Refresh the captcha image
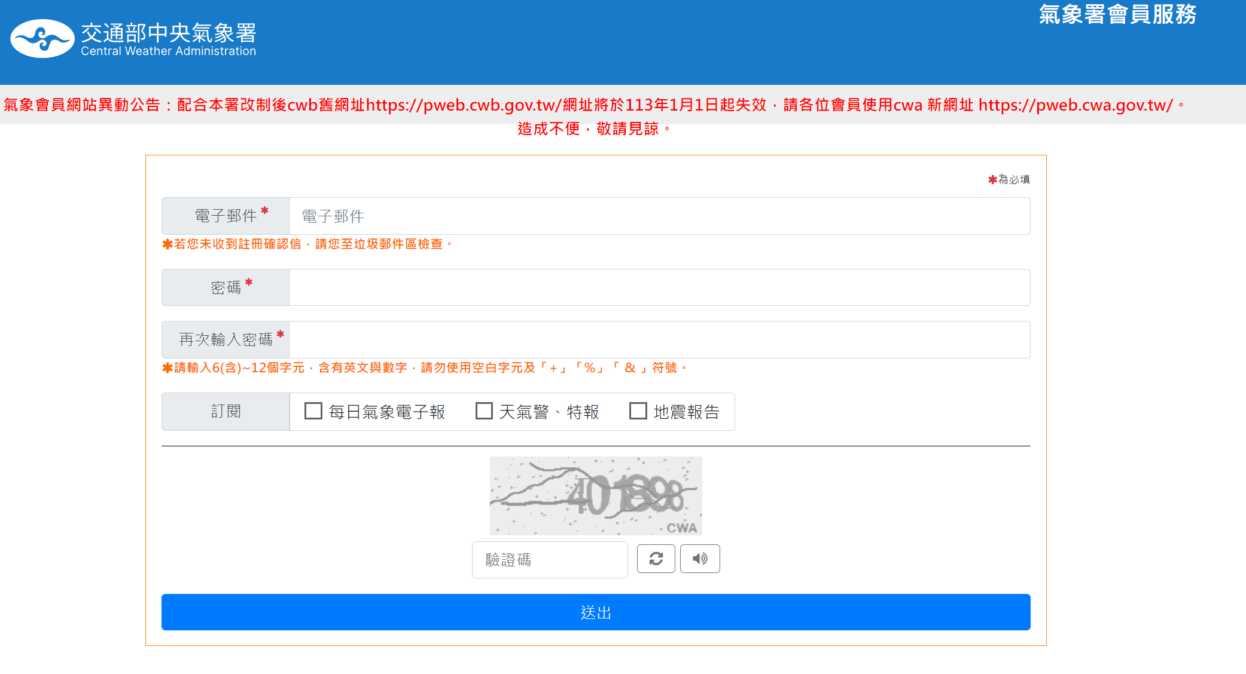Viewport: 1246px width, 674px height. tap(656, 559)
